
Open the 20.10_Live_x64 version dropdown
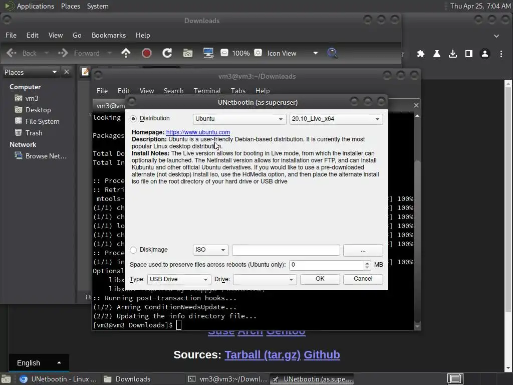pyautogui.click(x=336, y=119)
